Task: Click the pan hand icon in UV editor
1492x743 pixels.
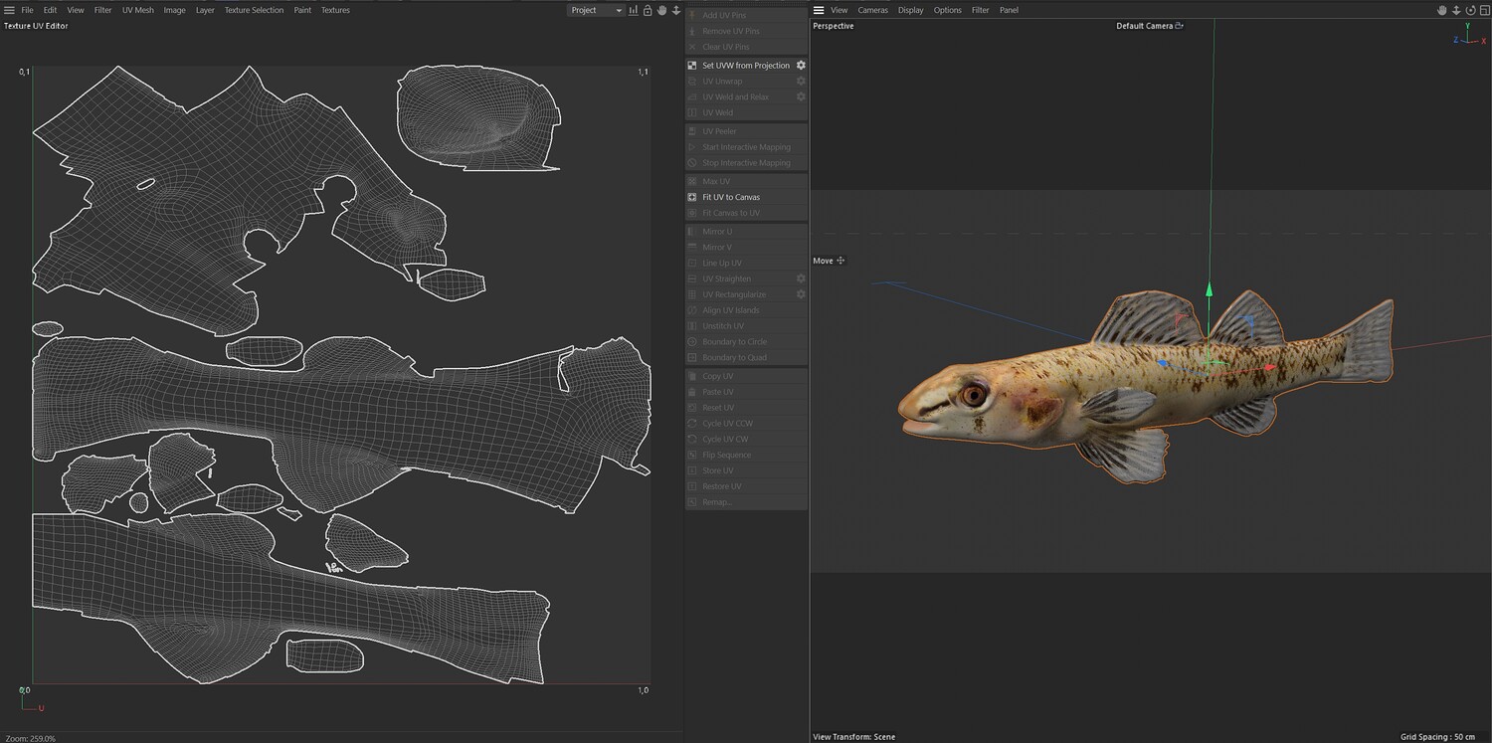Action: (x=661, y=10)
